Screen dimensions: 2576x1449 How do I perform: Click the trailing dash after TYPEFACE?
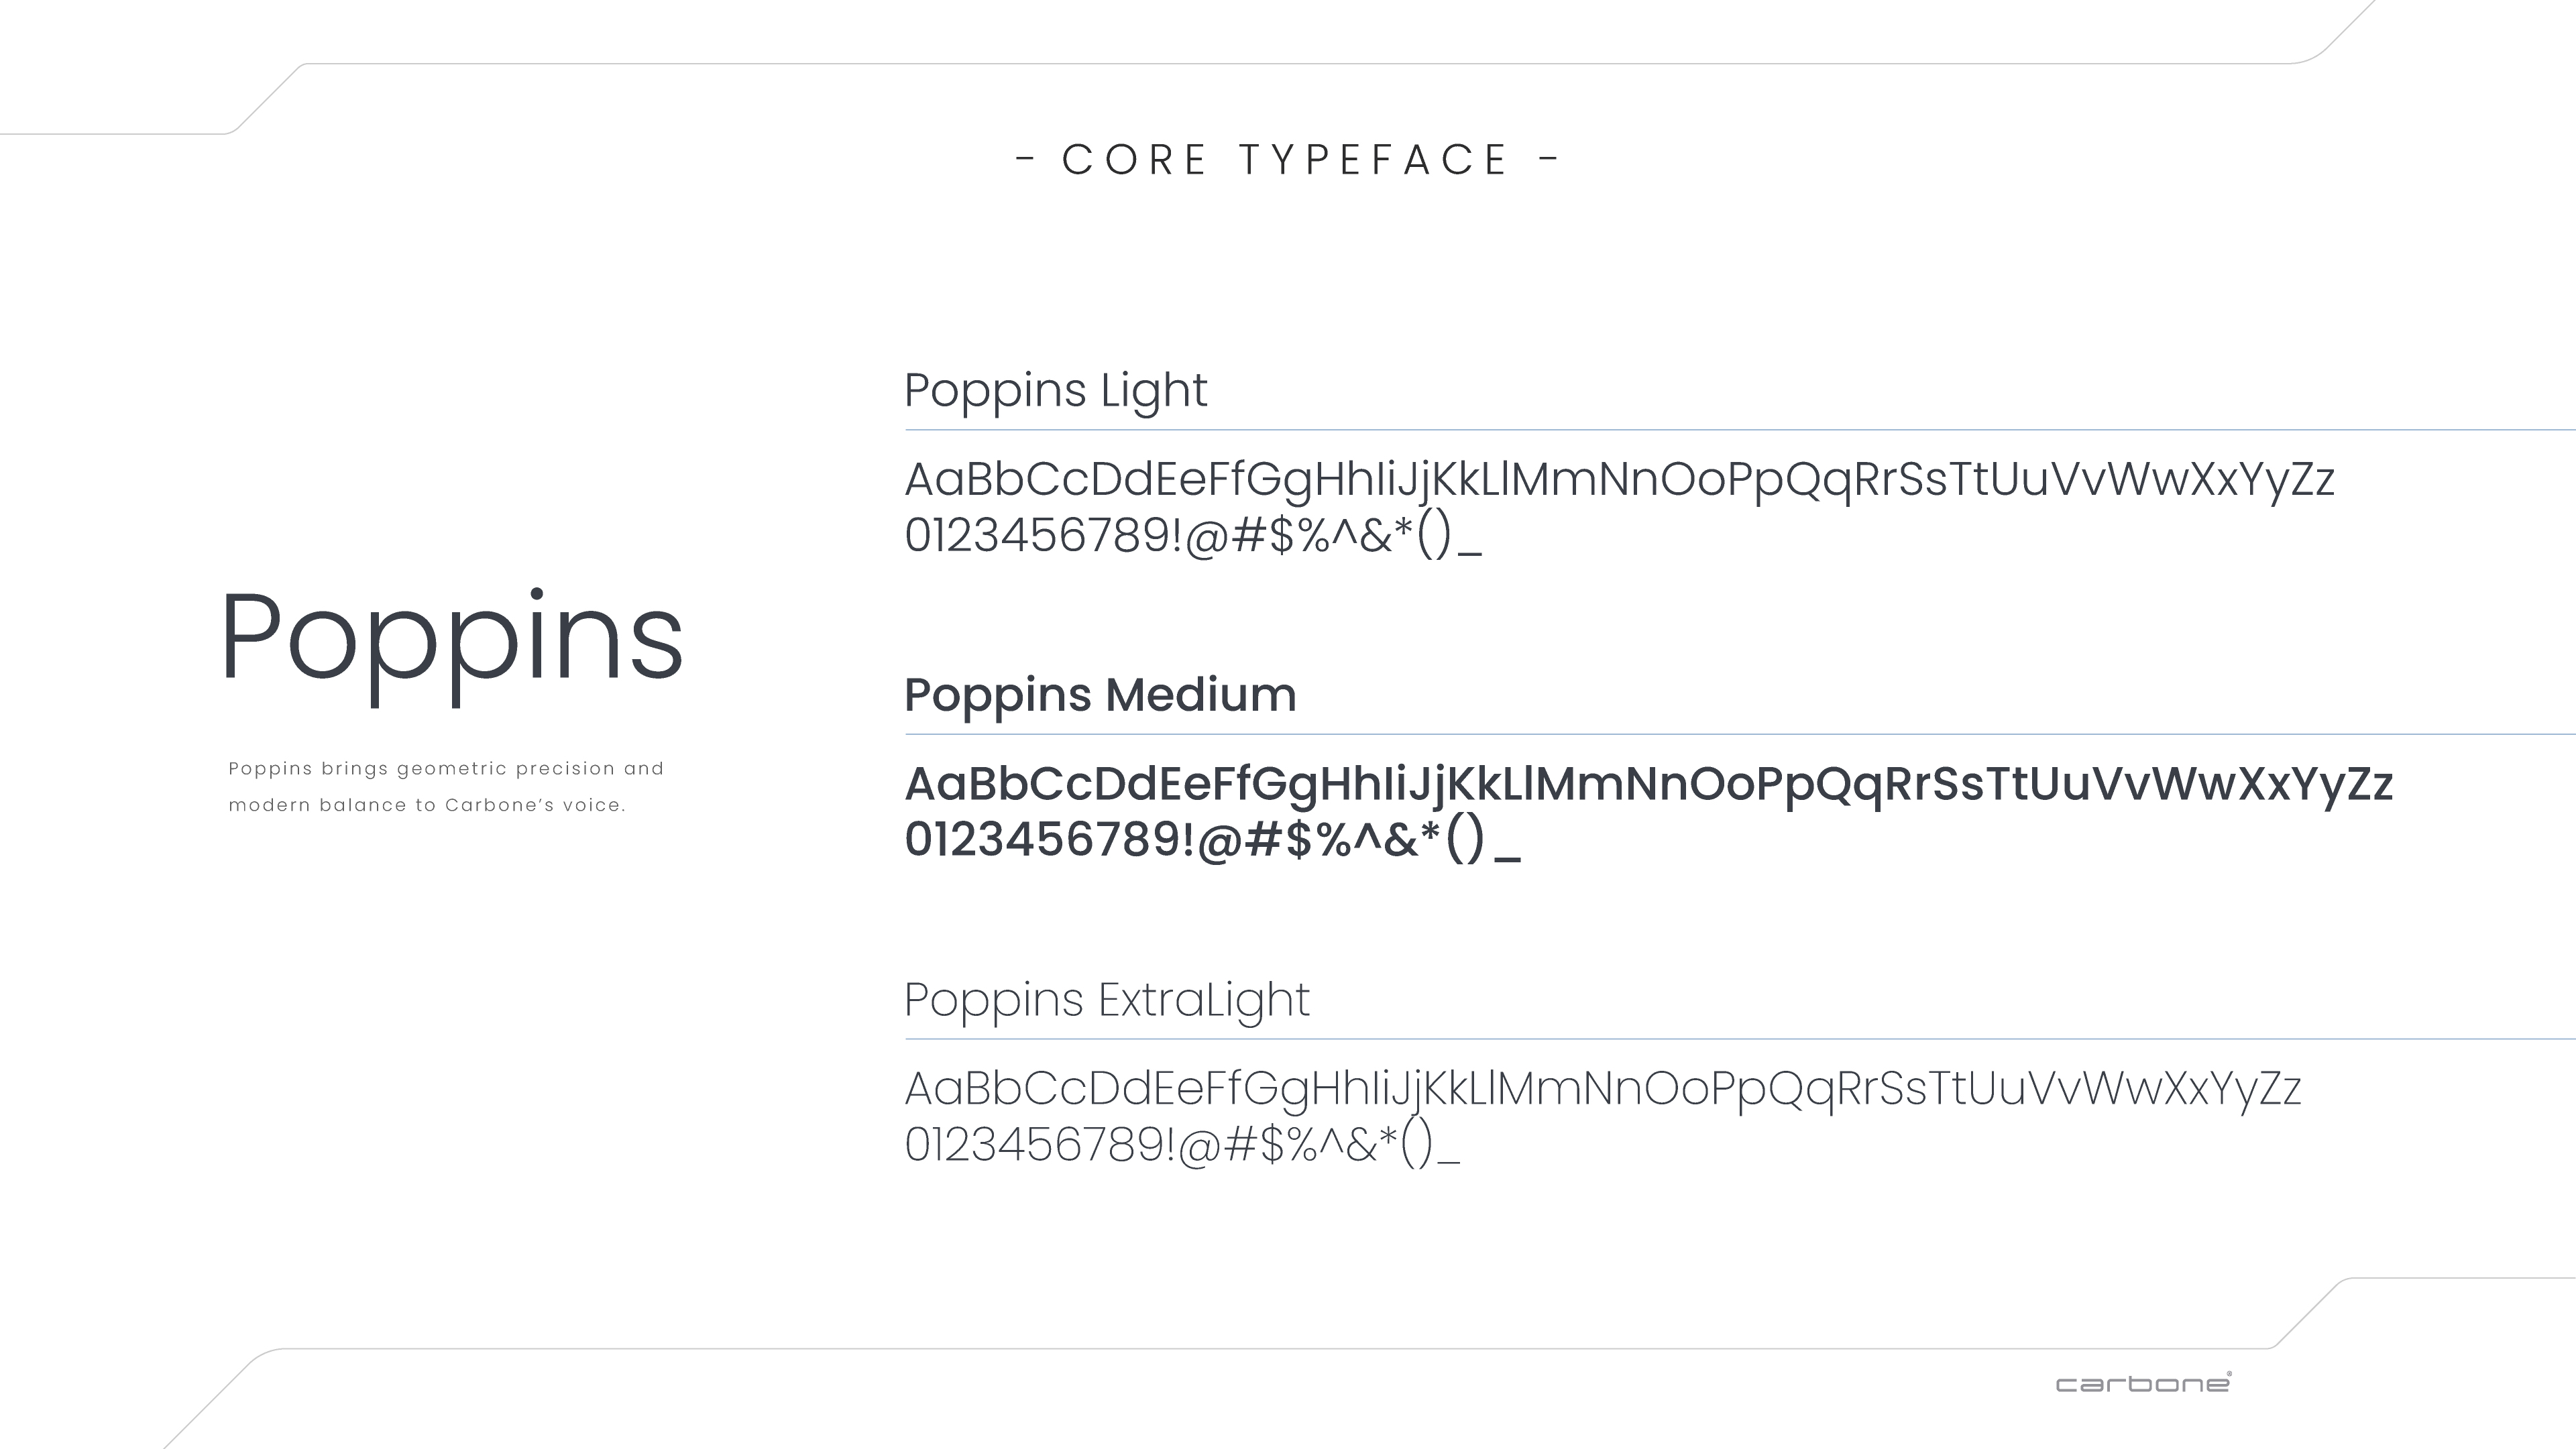(x=1548, y=158)
